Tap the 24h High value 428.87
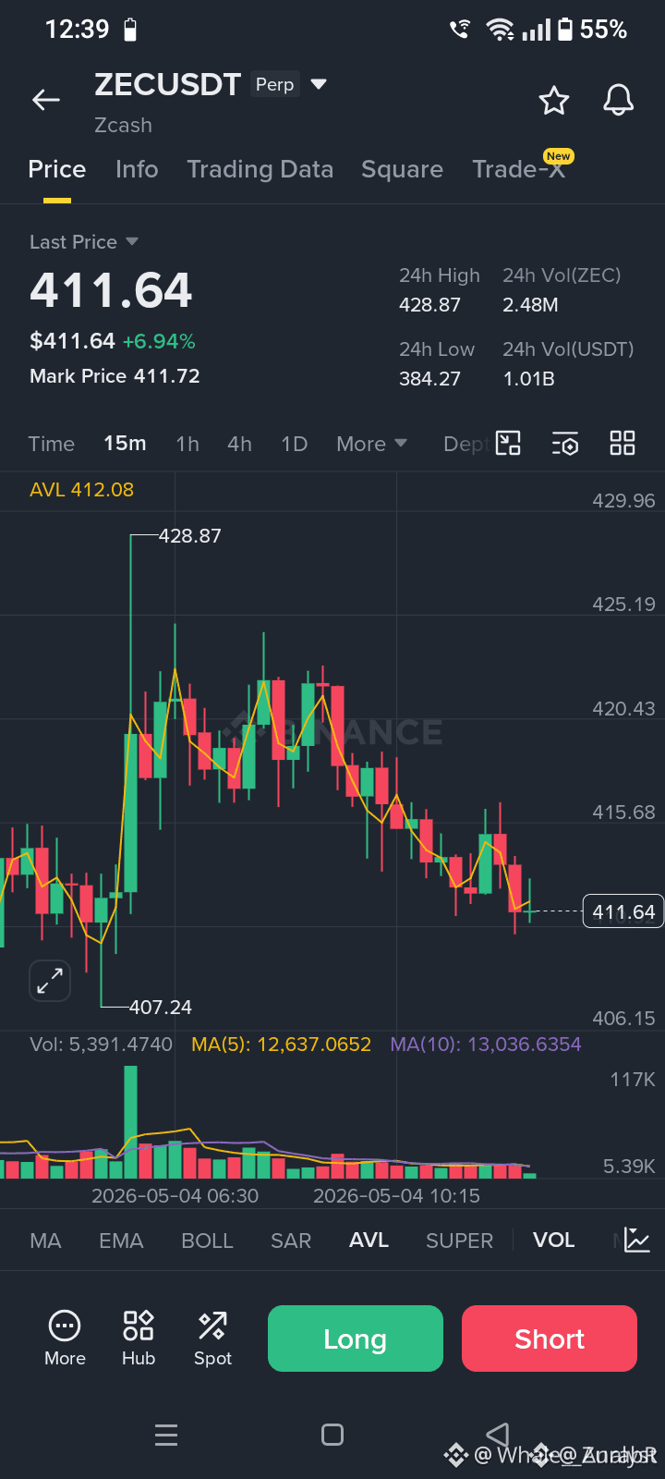The image size is (665, 1479). click(429, 305)
